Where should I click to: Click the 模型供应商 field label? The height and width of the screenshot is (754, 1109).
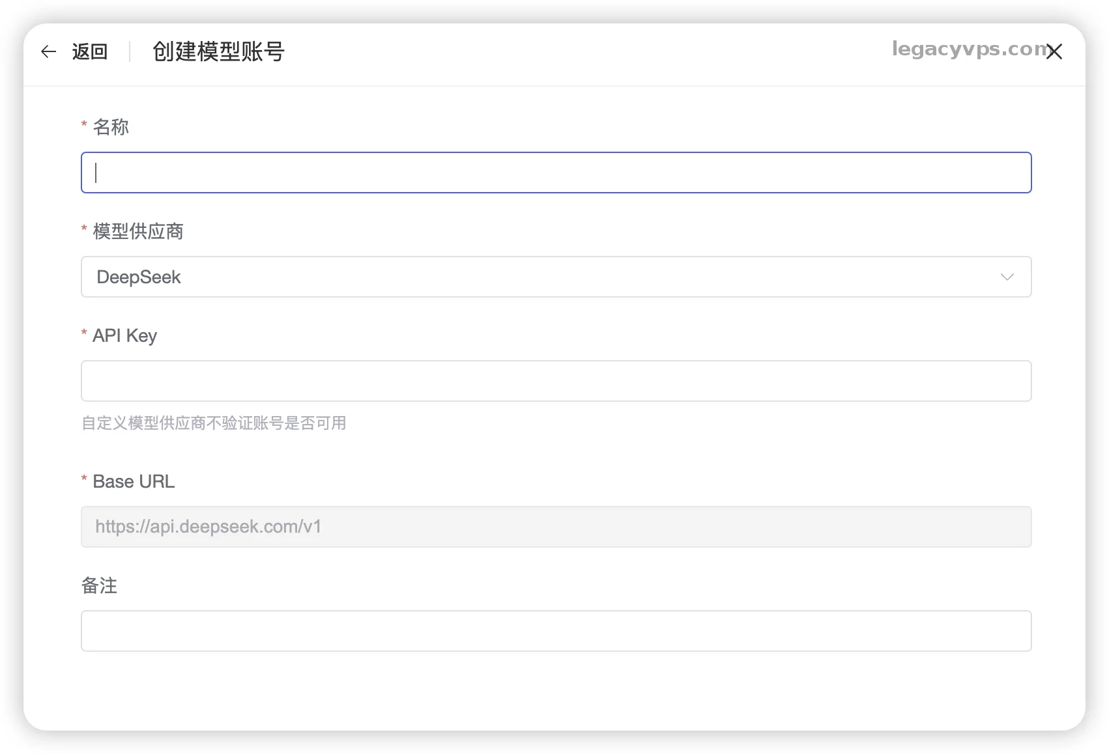138,231
